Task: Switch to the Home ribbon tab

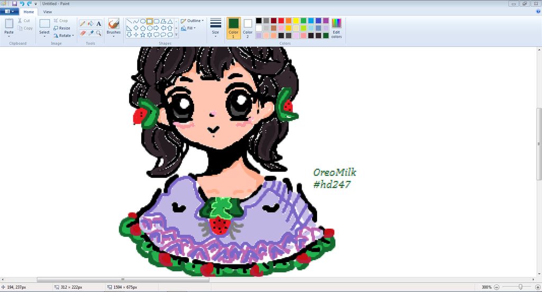Action: 29,12
